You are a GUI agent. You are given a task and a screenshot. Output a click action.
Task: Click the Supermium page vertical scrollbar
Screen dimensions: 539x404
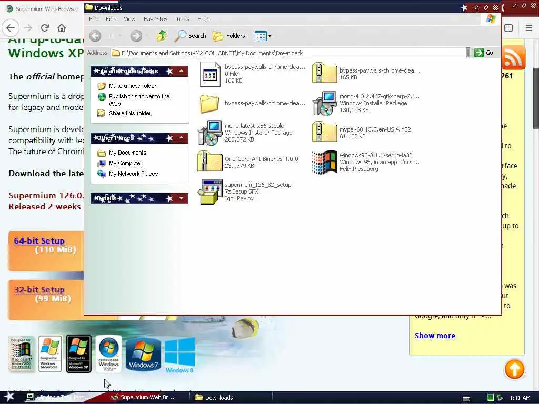[536, 98]
